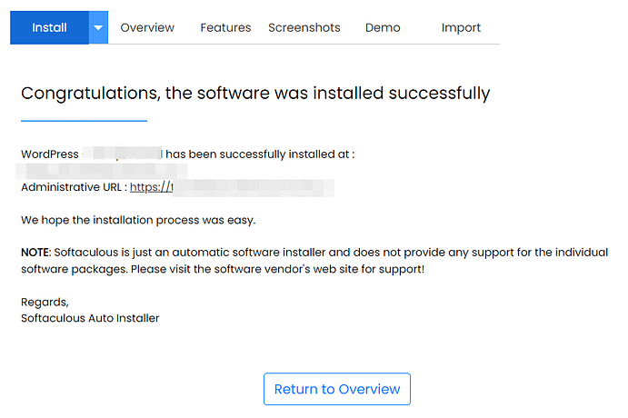Switch to the Overview tab
This screenshot has height=418, width=628.
tap(147, 27)
